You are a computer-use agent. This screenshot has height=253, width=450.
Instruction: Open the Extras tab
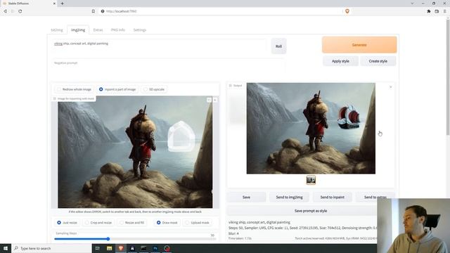click(x=98, y=30)
